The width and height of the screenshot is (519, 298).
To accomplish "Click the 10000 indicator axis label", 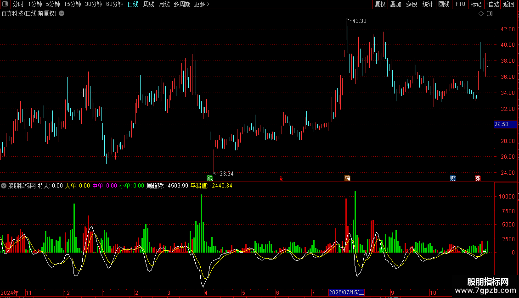I will pos(507,197).
